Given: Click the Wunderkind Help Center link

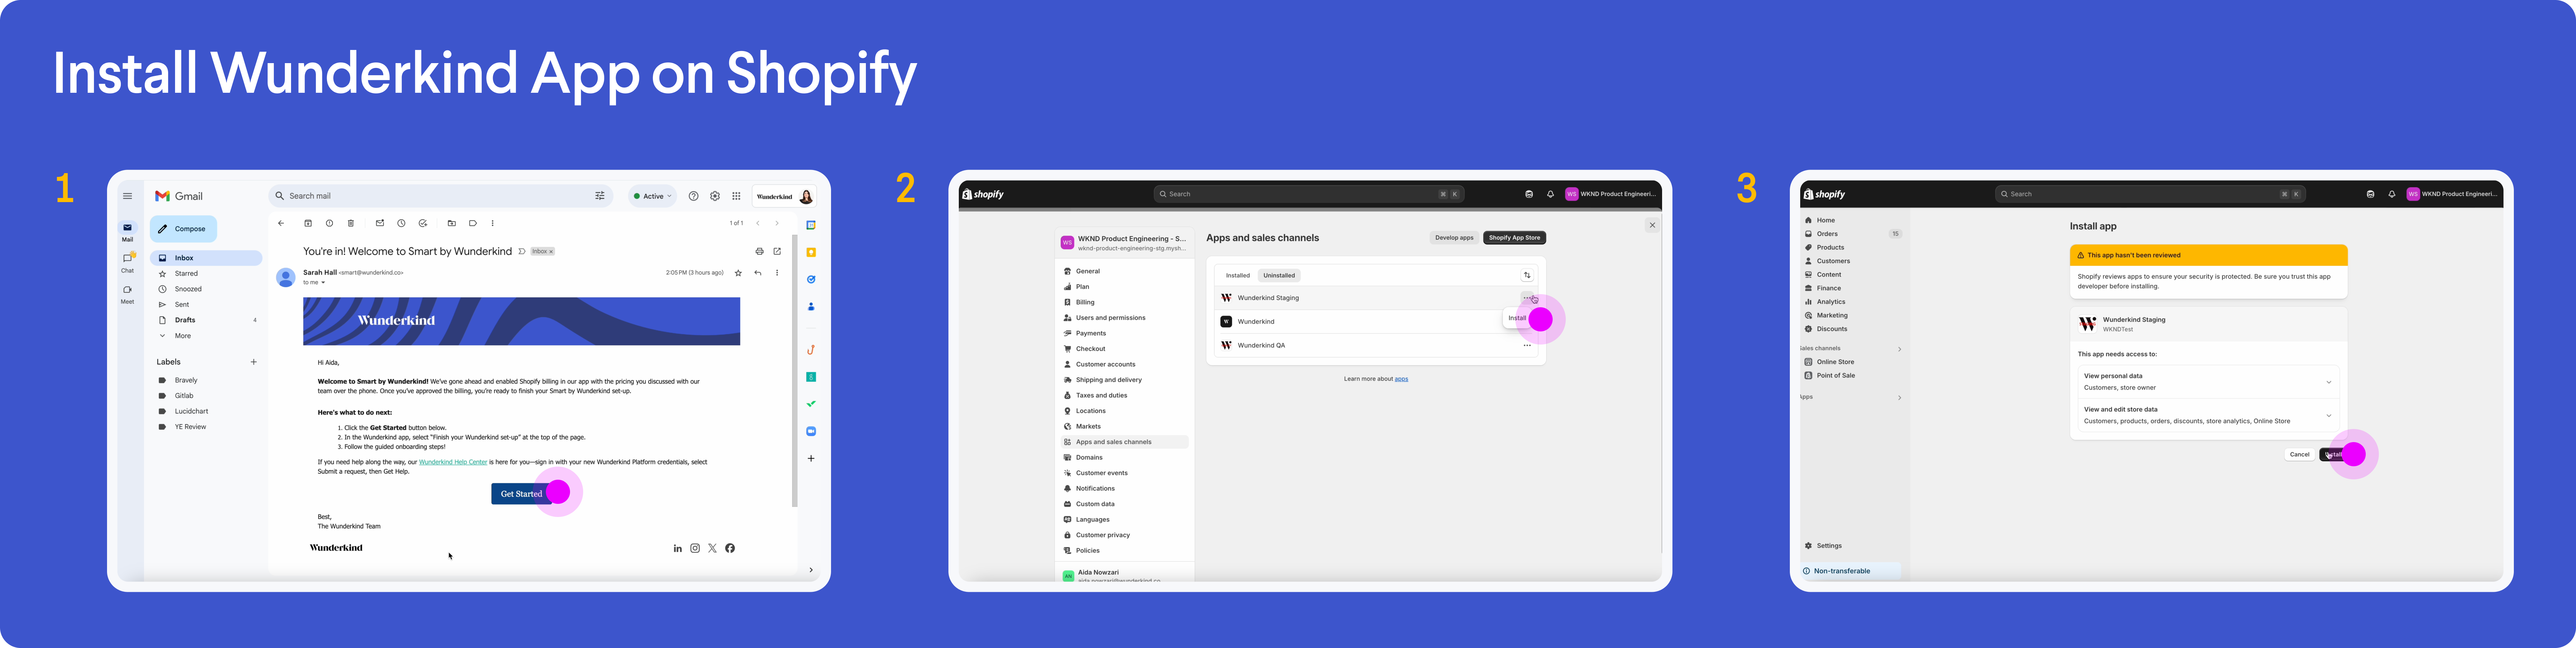Looking at the screenshot, I should 453,462.
